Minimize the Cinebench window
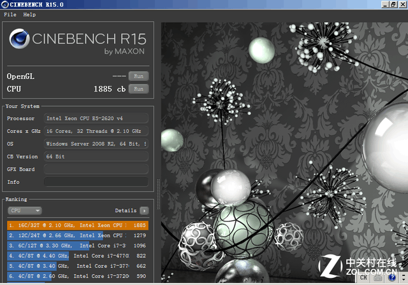The image size is (408, 285). click(386, 4)
